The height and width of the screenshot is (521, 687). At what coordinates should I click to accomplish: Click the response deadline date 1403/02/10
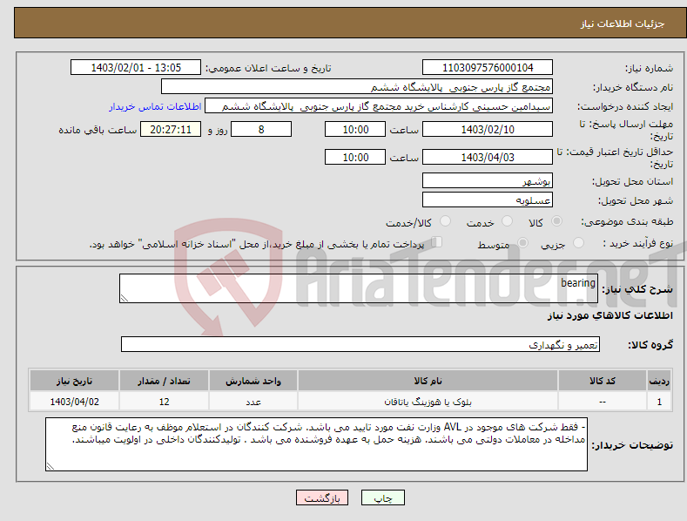pos(488,129)
